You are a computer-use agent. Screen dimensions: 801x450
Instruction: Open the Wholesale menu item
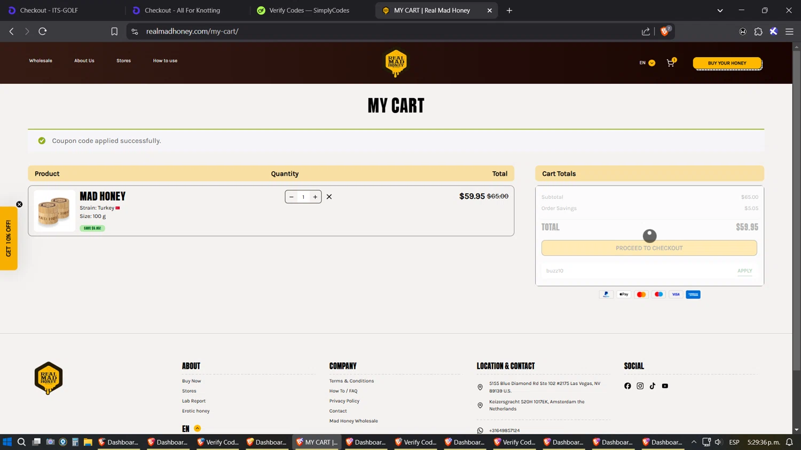click(x=41, y=61)
